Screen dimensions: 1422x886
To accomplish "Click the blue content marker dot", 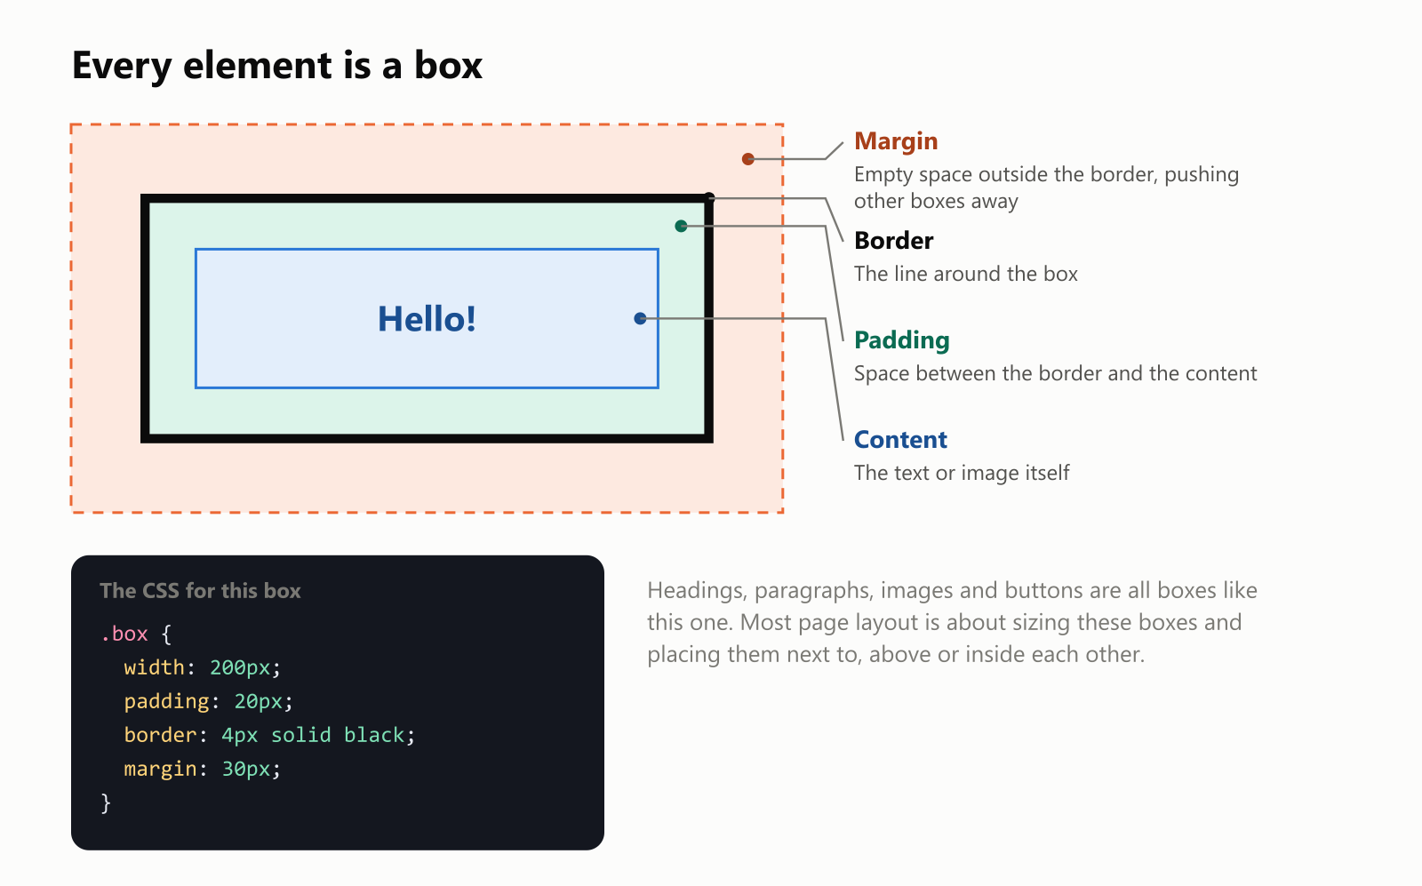I will (x=640, y=318).
